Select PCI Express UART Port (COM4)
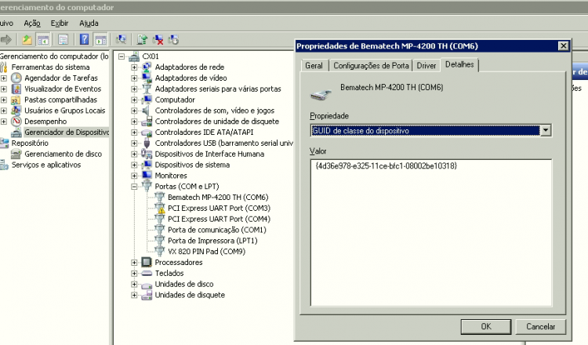Screen dimensions: 588x345 [x=219, y=219]
